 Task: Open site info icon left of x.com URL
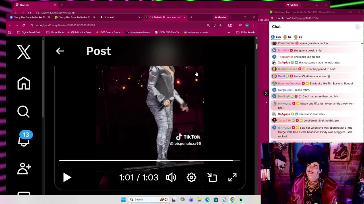tap(32, 25)
